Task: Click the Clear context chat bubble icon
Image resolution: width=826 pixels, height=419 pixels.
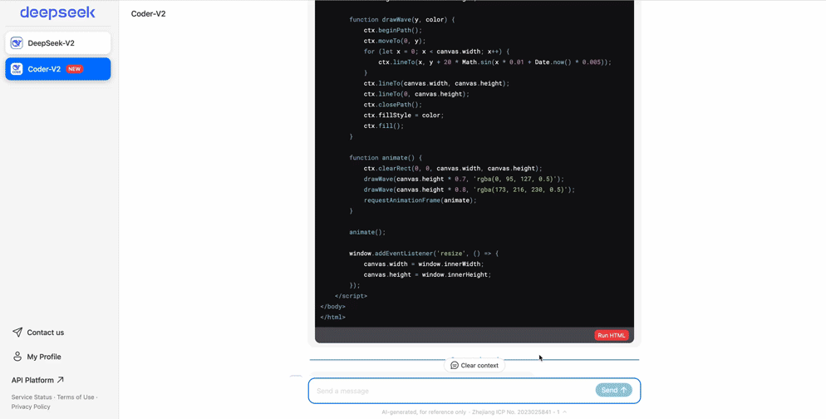Action: [x=455, y=366]
